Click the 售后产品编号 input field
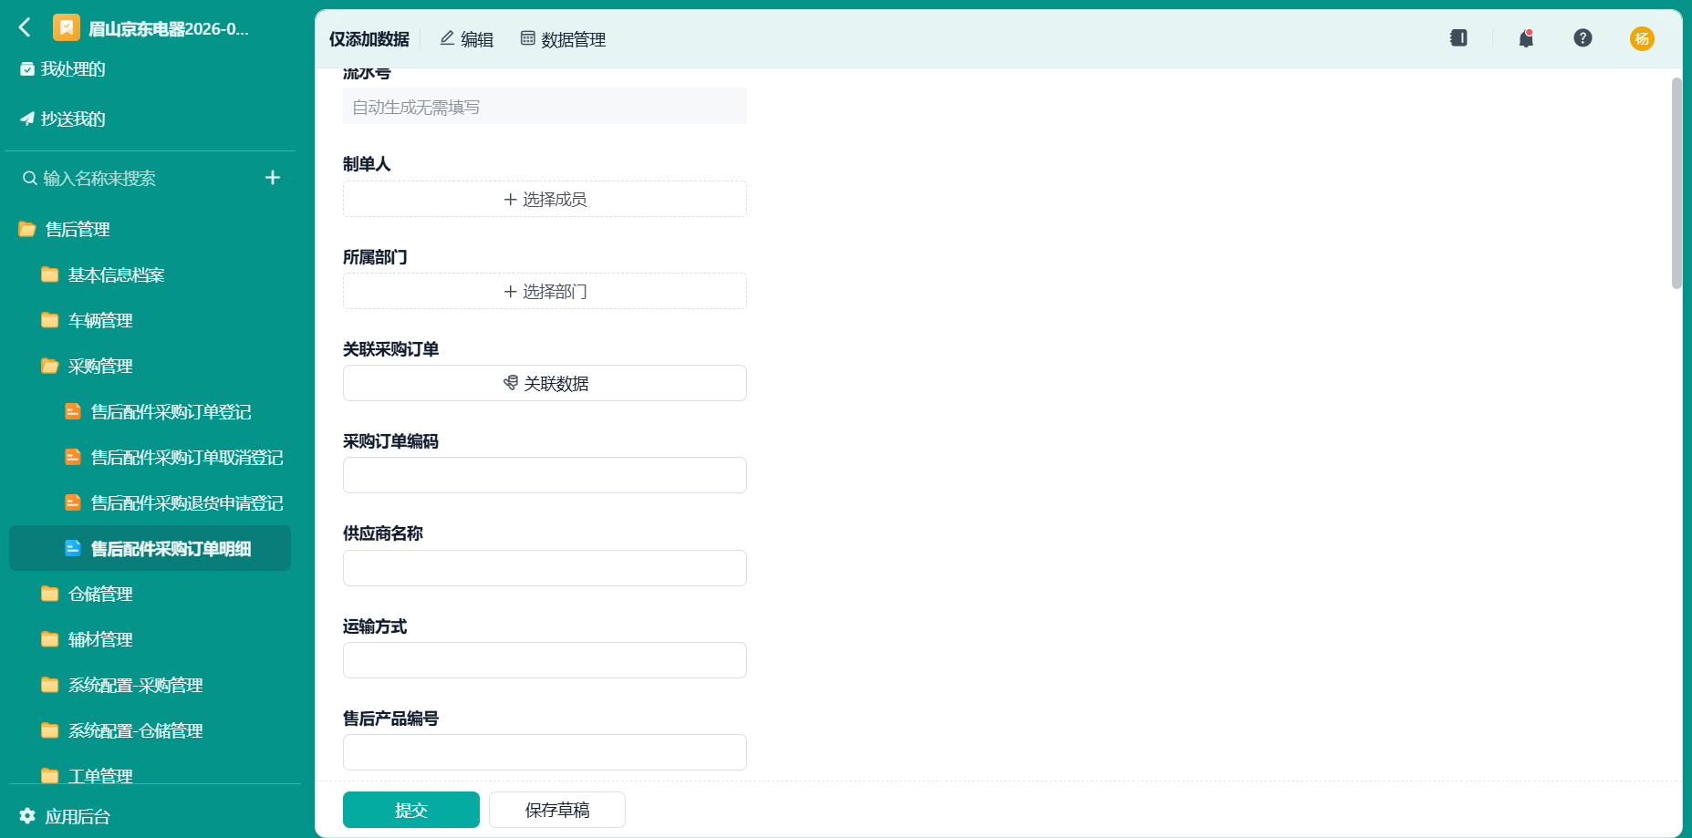 pos(545,752)
